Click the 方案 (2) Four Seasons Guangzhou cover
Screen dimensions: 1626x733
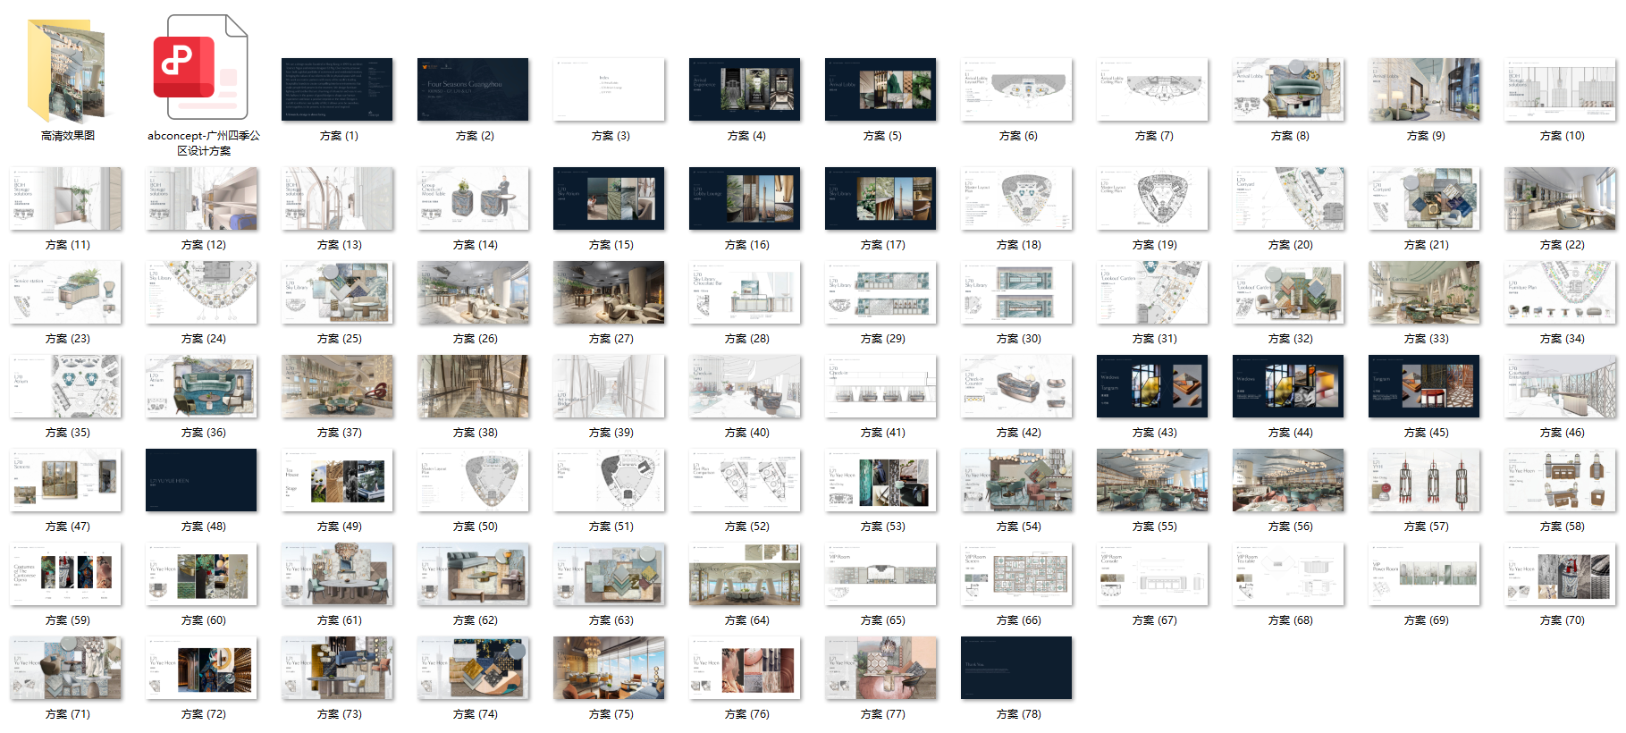point(473,89)
